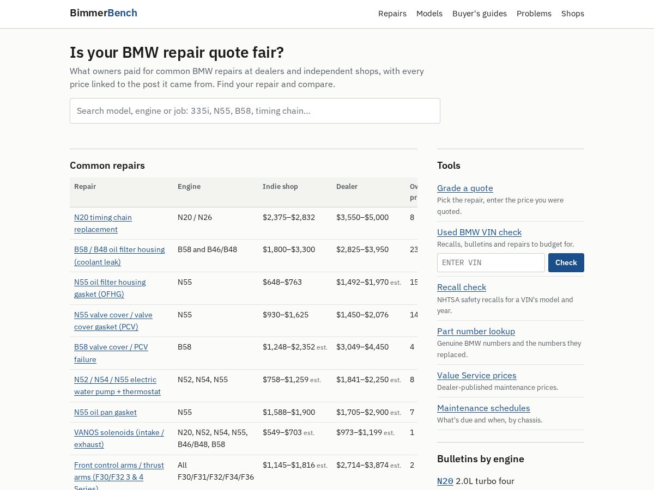This screenshot has width=654, height=490.
Task: Select dealer price $973–$1,199 est.
Action: 365,432
